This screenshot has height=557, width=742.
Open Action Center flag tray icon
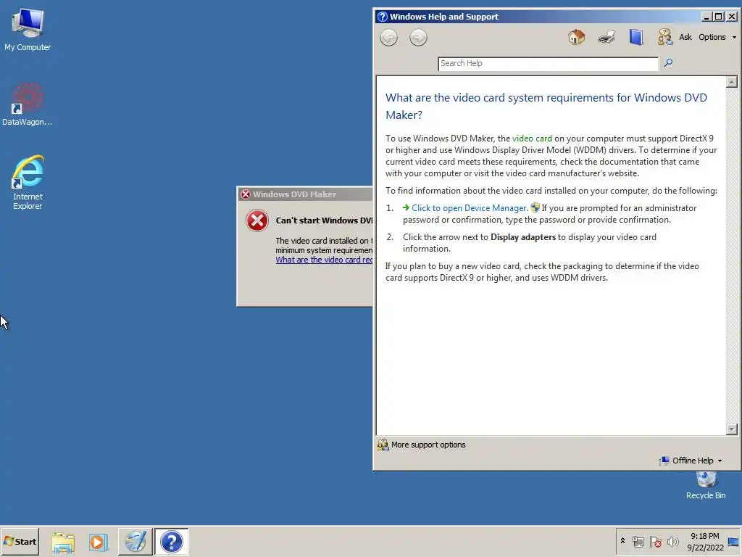pos(655,541)
